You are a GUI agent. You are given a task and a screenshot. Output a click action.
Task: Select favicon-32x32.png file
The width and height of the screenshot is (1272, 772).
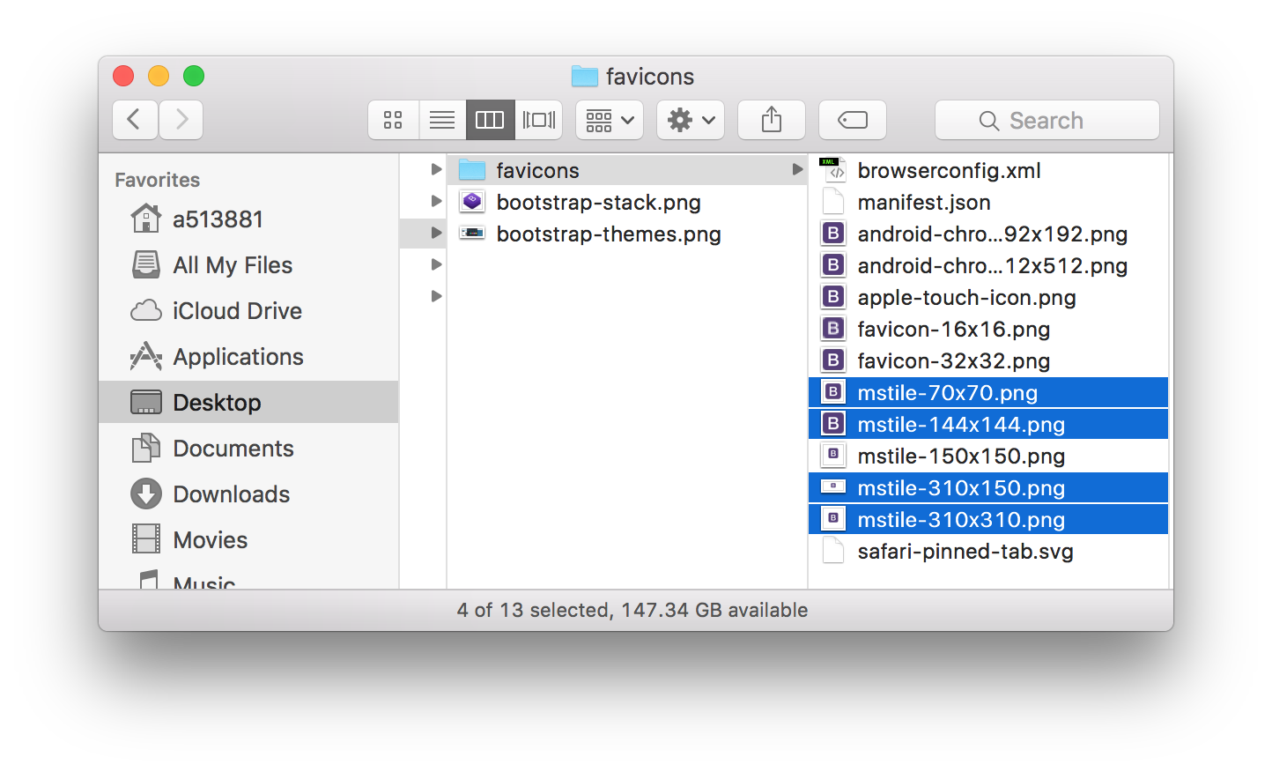click(x=988, y=360)
